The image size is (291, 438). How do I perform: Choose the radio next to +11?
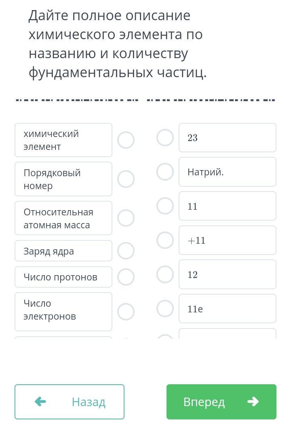coord(165,240)
